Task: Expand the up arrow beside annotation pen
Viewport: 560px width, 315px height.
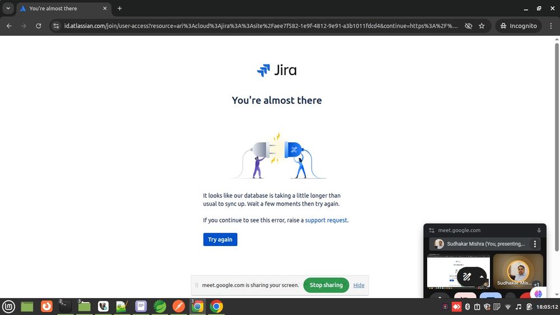Action: click(x=482, y=277)
